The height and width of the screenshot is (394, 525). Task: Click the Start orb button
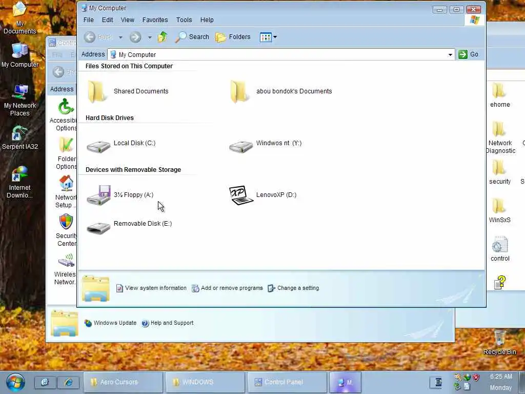pos(15,382)
